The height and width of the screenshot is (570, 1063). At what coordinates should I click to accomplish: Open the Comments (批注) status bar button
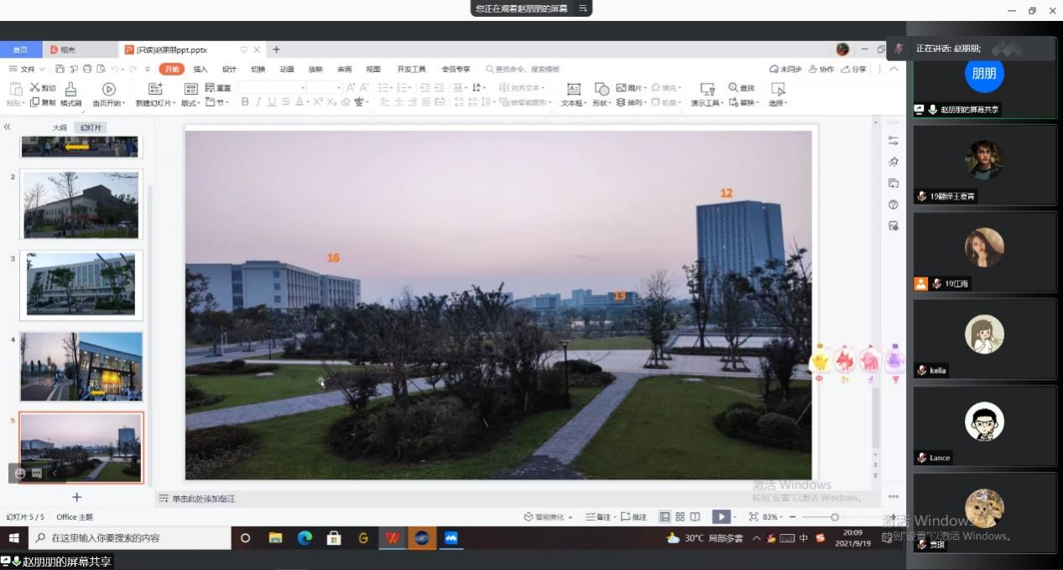point(633,517)
